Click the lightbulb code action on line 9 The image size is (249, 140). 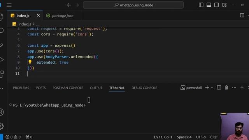[30, 62]
